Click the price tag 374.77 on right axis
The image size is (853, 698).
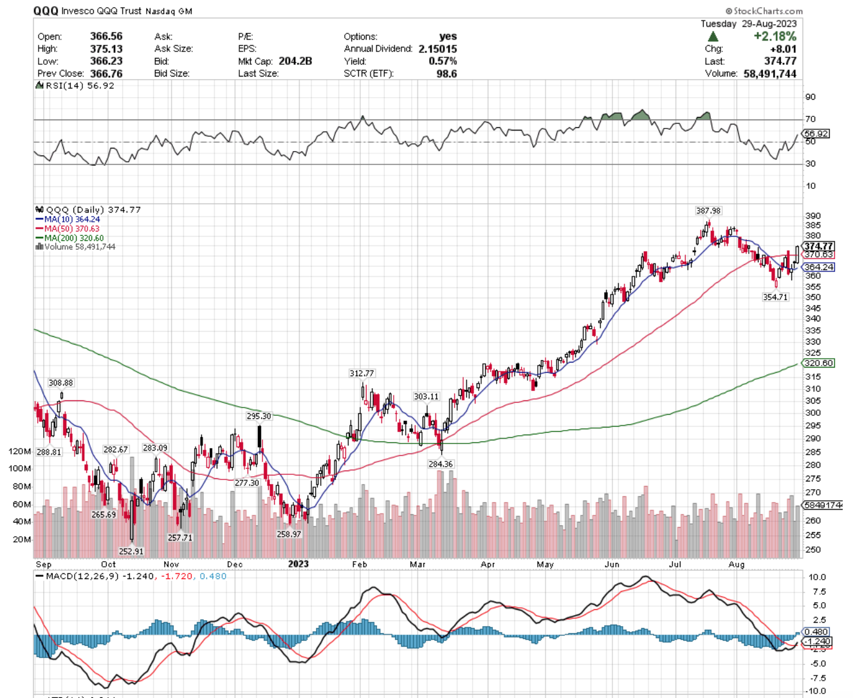(x=818, y=246)
